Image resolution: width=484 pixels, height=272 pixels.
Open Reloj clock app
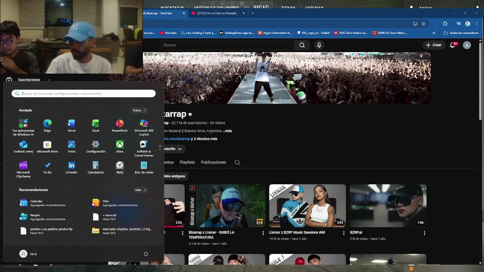pos(119,168)
